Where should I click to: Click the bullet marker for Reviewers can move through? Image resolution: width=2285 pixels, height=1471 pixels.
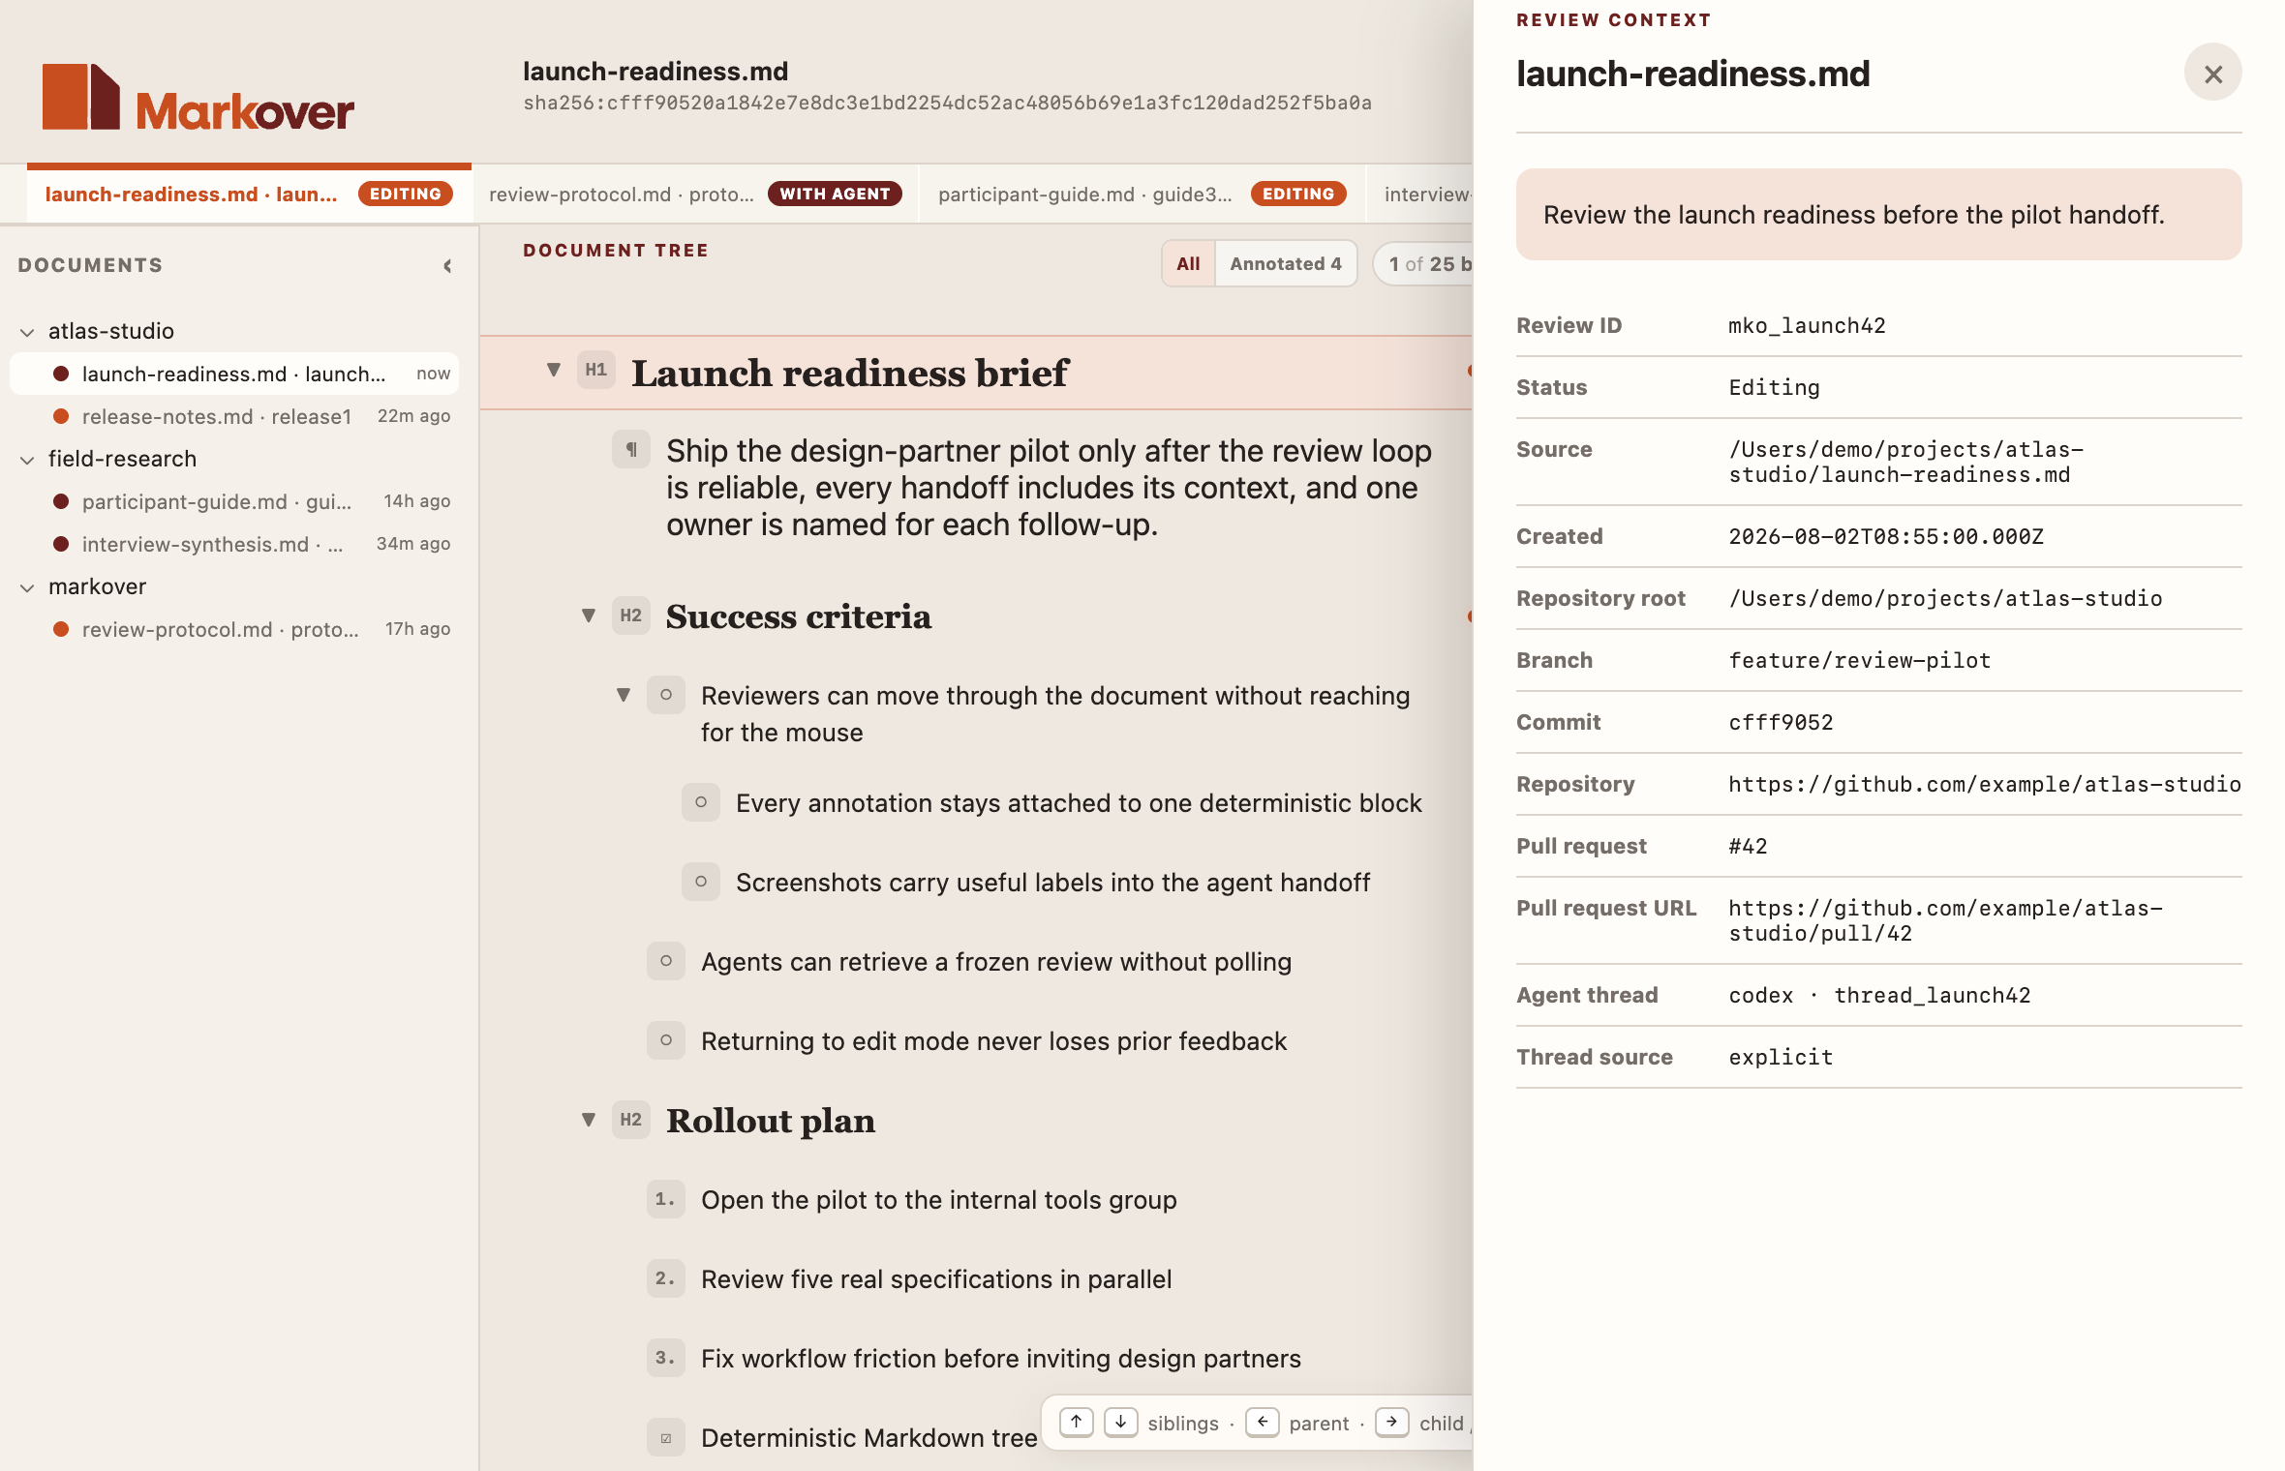point(666,695)
